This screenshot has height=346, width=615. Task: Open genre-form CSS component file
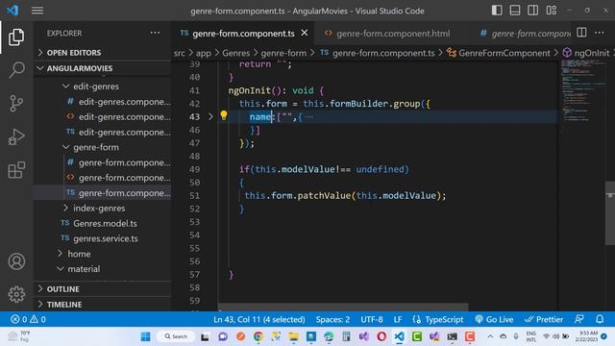(x=124, y=162)
